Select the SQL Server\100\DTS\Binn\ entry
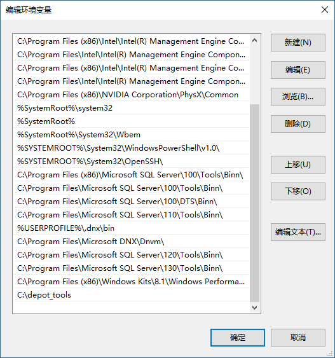The image size is (335, 358). (131, 202)
